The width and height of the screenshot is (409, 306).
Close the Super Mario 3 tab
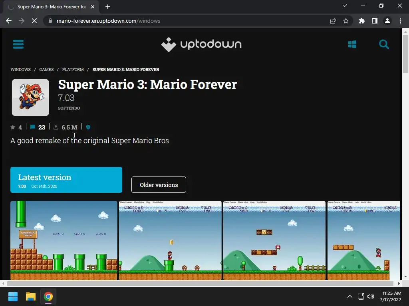(93, 7)
